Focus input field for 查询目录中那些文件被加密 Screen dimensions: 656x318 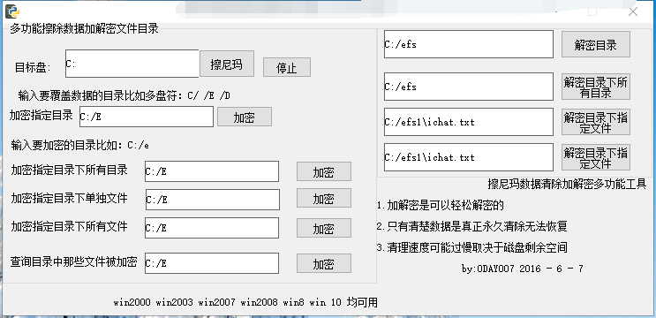[212, 263]
